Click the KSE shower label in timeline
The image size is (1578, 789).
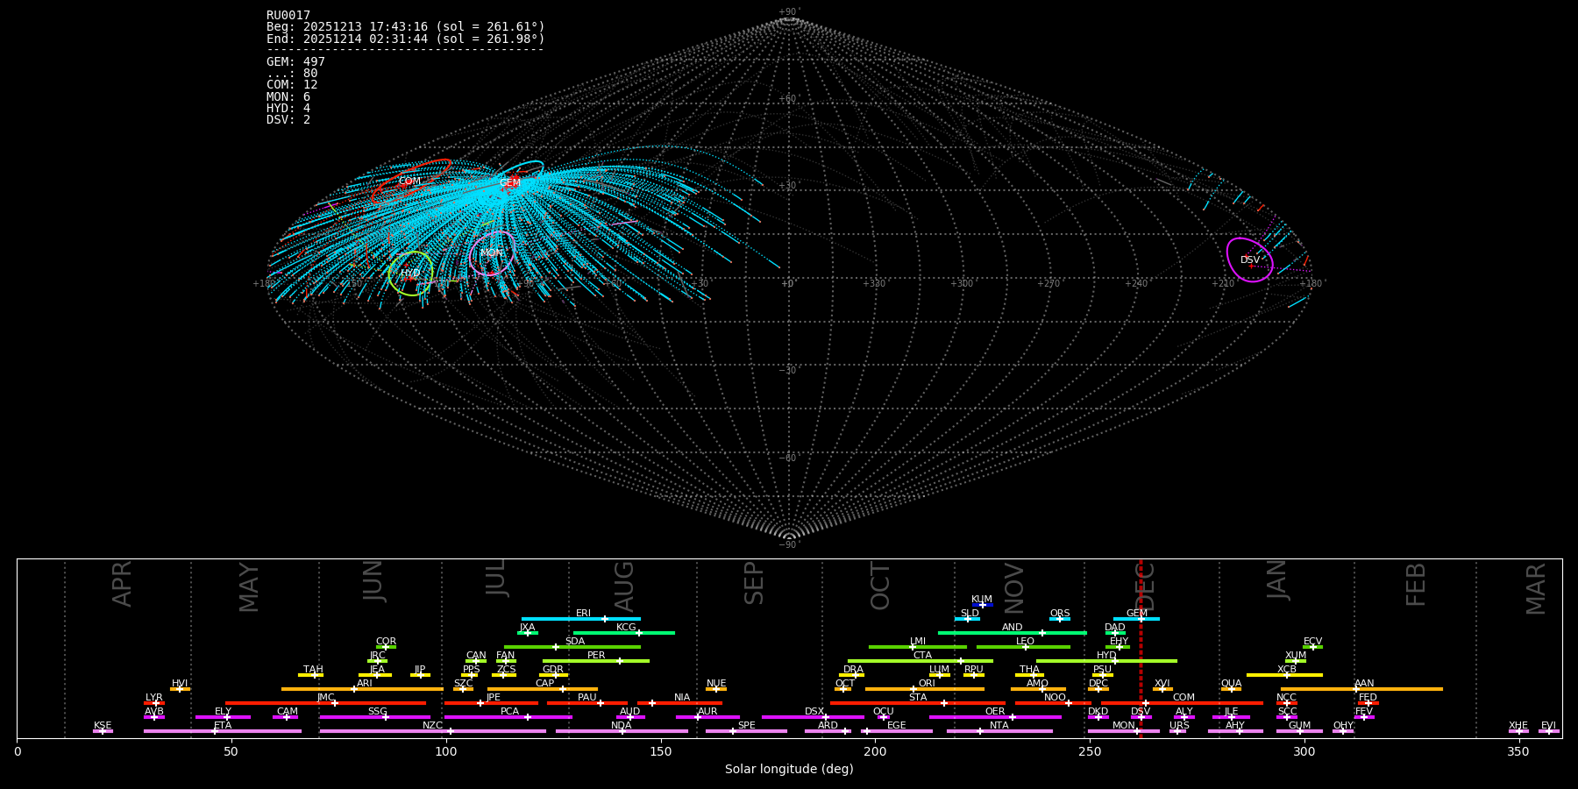(x=103, y=726)
